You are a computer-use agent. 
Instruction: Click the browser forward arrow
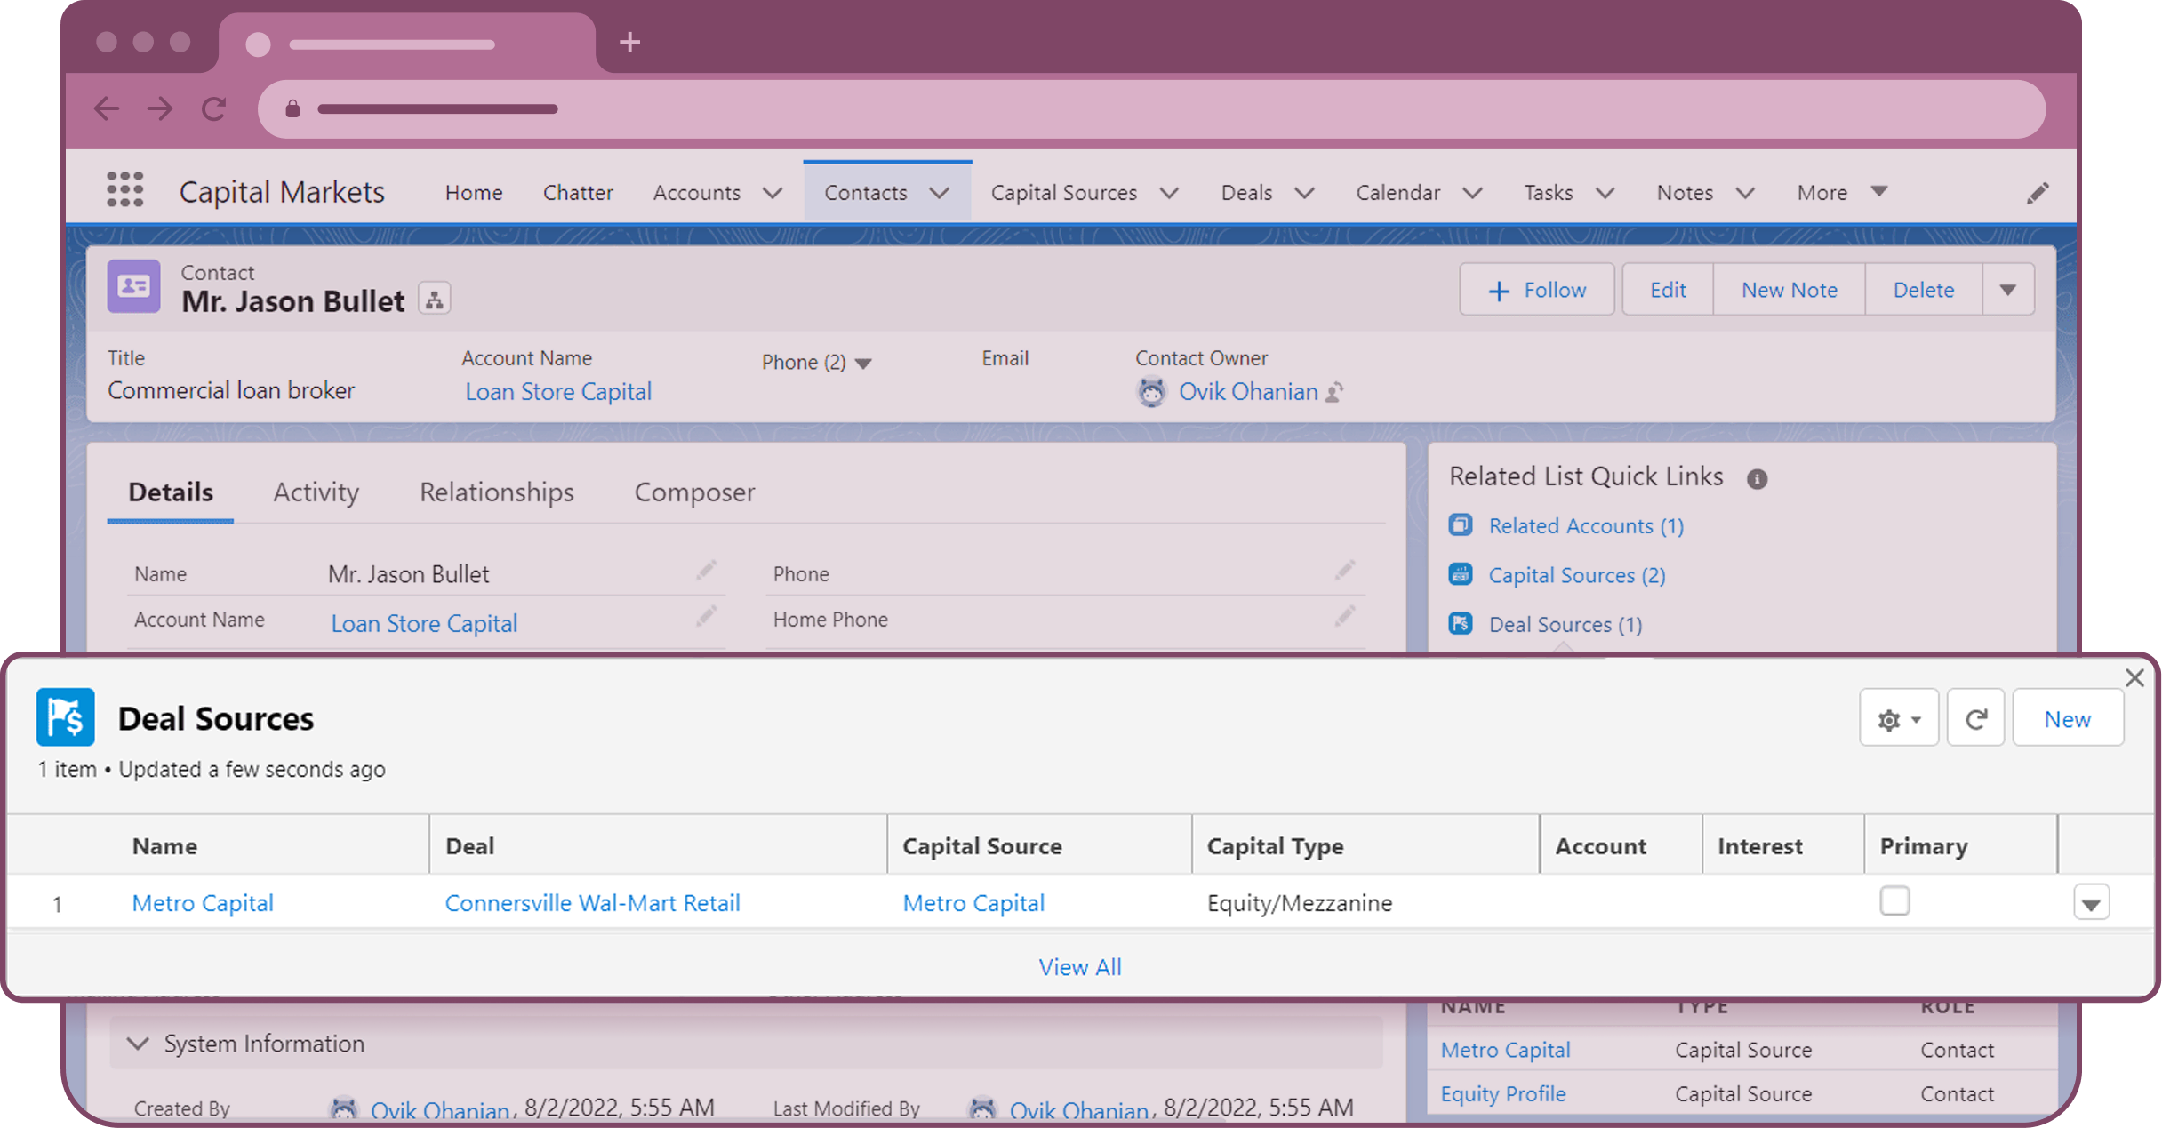coord(160,109)
